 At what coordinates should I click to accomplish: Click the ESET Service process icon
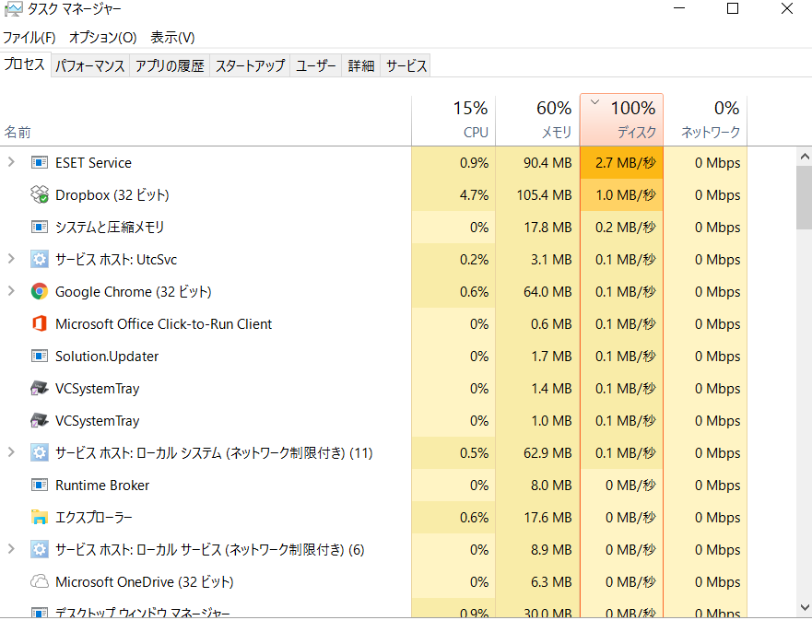[x=40, y=162]
